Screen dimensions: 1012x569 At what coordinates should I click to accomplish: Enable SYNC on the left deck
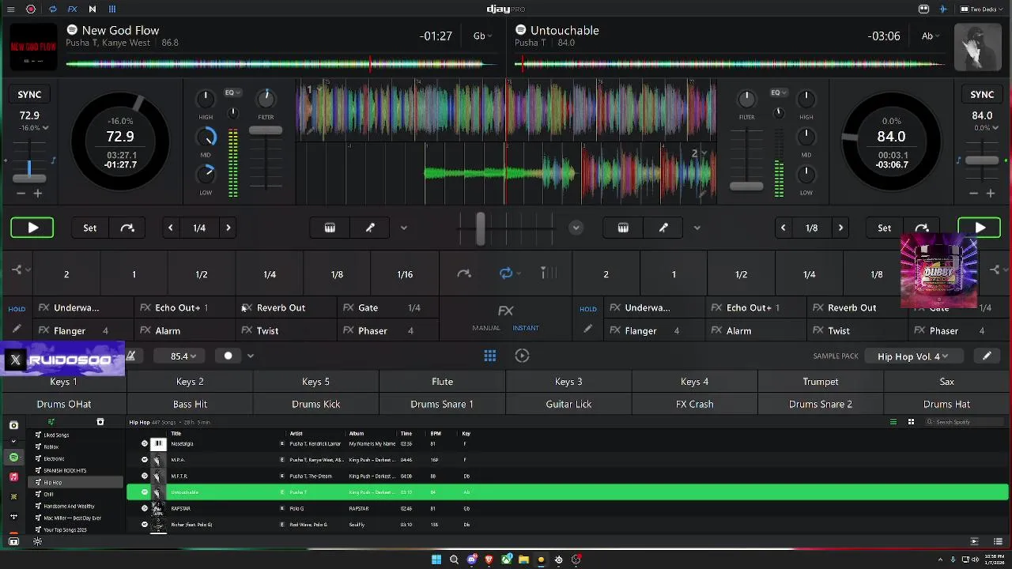[29, 94]
